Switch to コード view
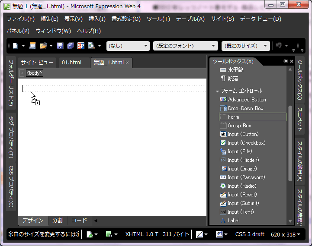 (x=79, y=221)
